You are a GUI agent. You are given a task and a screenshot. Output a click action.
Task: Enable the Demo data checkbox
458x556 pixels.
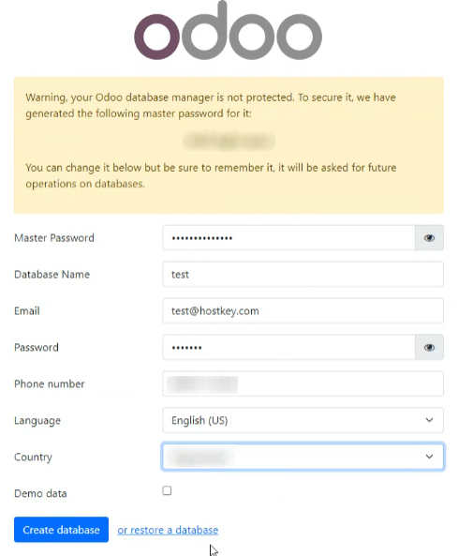(167, 490)
